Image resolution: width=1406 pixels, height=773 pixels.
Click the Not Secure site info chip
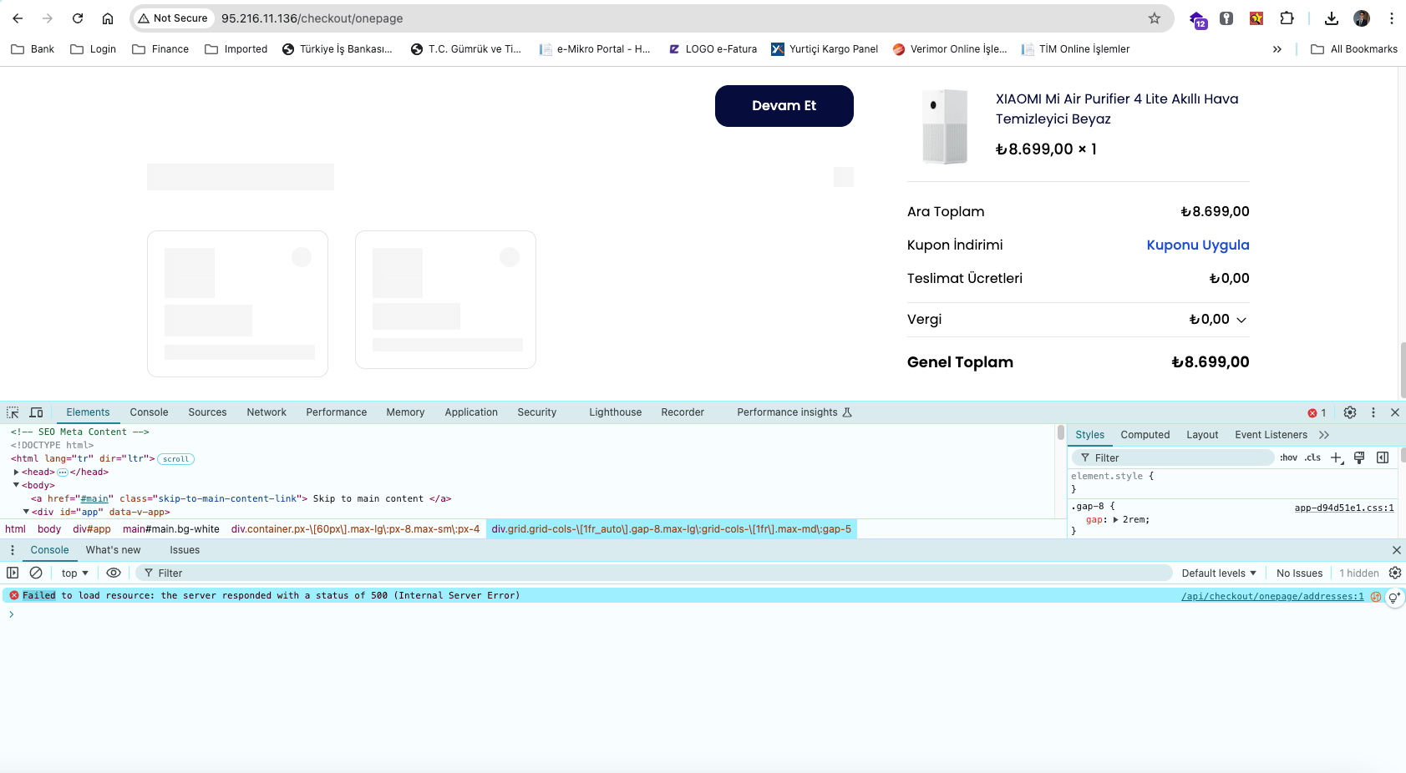point(173,18)
